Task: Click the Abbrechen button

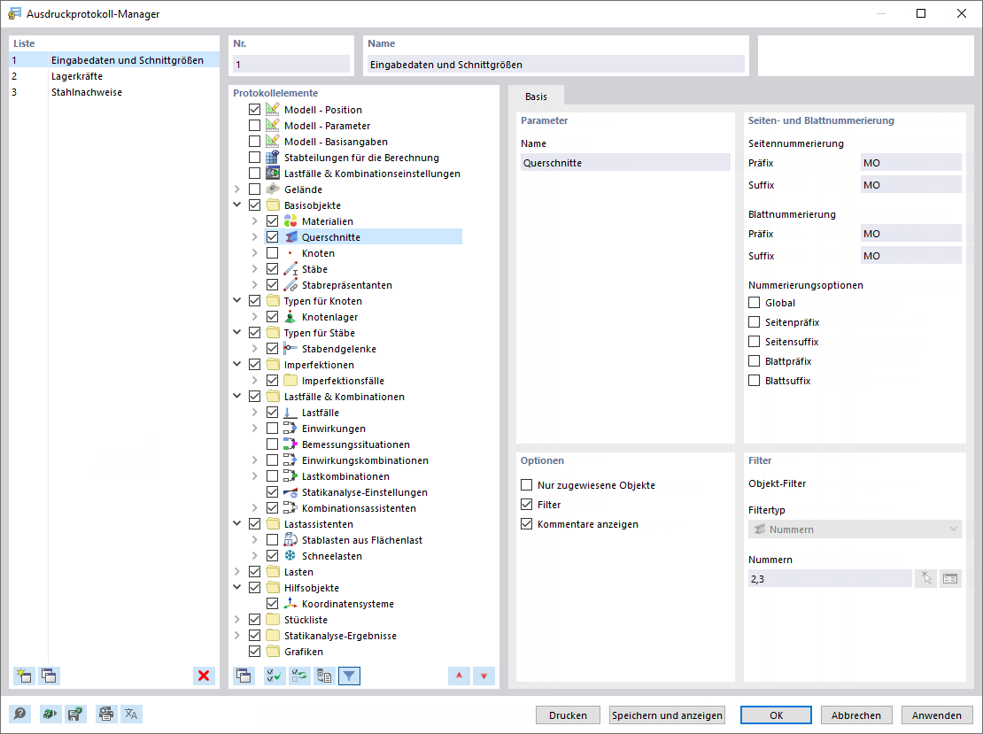Action: (x=856, y=715)
